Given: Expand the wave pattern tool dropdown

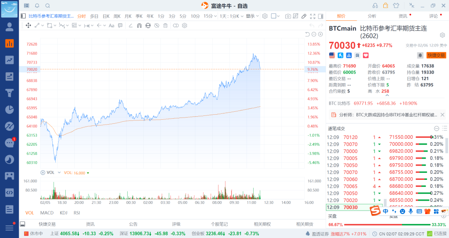Looking at the screenshot, I should [67, 25].
